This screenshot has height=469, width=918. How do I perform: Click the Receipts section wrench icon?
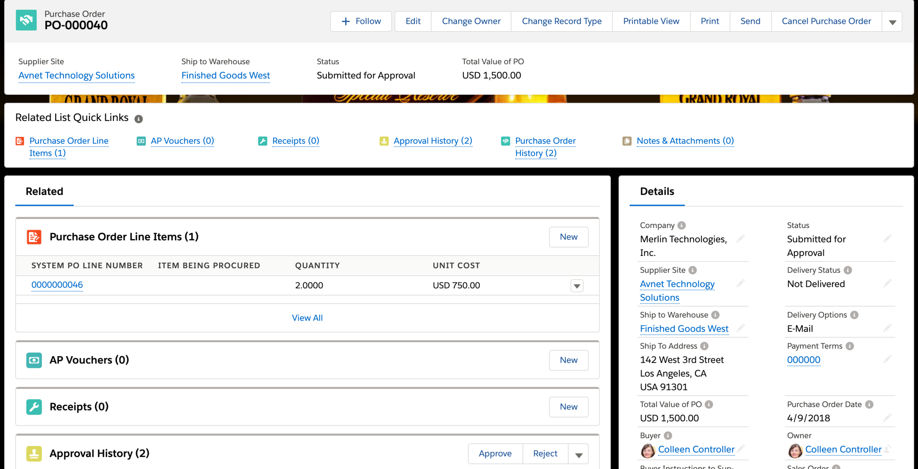pyautogui.click(x=34, y=407)
